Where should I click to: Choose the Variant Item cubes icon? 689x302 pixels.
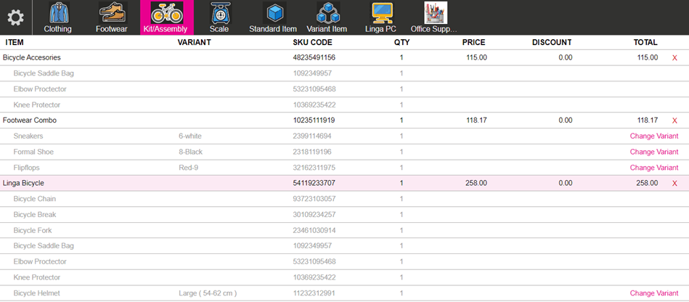click(x=328, y=13)
